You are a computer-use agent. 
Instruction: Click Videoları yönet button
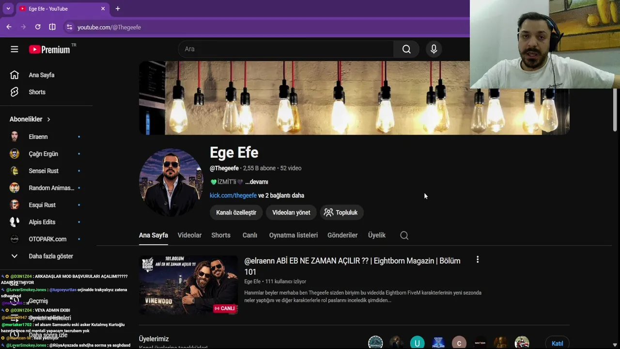[x=291, y=212]
